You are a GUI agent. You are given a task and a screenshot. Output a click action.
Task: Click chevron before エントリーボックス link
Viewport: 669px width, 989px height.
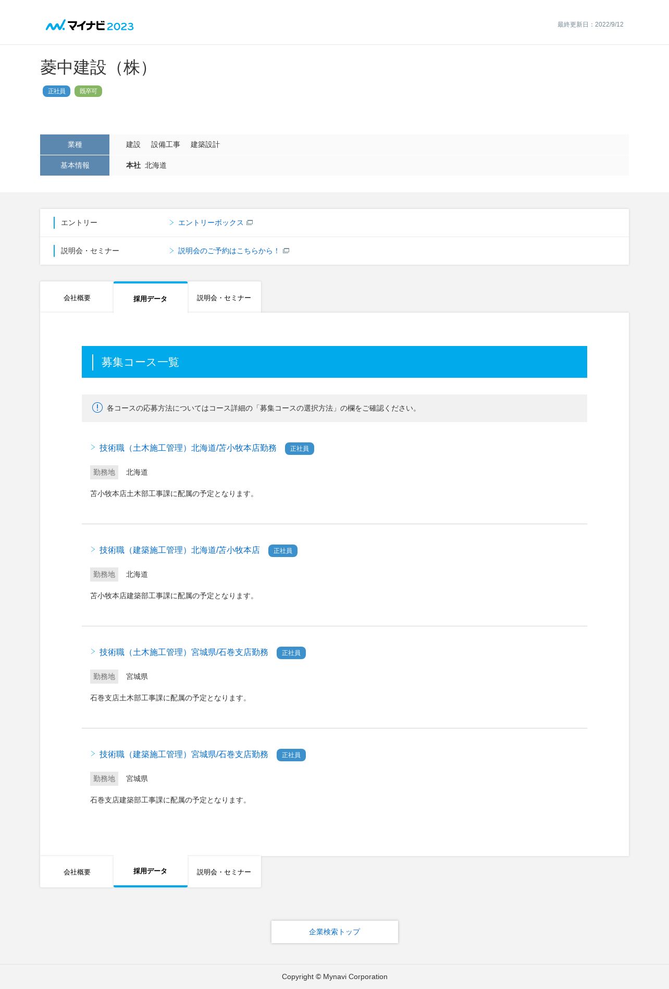tap(171, 222)
